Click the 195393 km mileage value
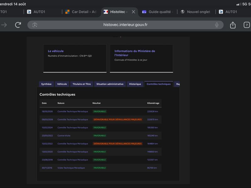The image size is (251, 188). click(x=152, y=128)
